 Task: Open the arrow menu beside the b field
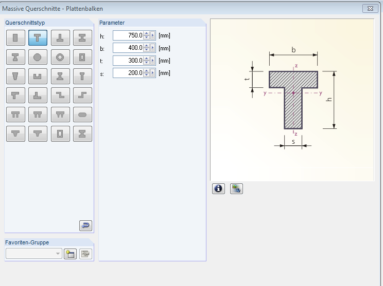(x=152, y=48)
